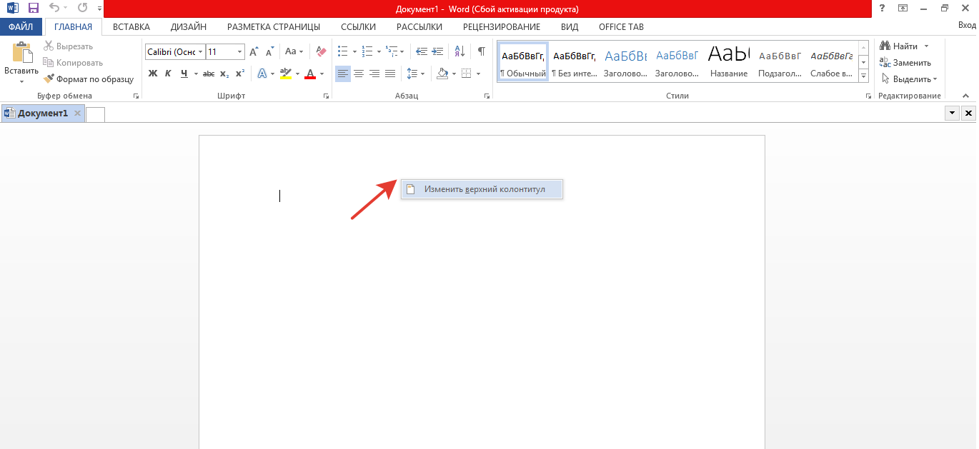Viewport: 979px width, 449px height.
Task: Toggle italic formatting button К
Action: click(x=168, y=74)
